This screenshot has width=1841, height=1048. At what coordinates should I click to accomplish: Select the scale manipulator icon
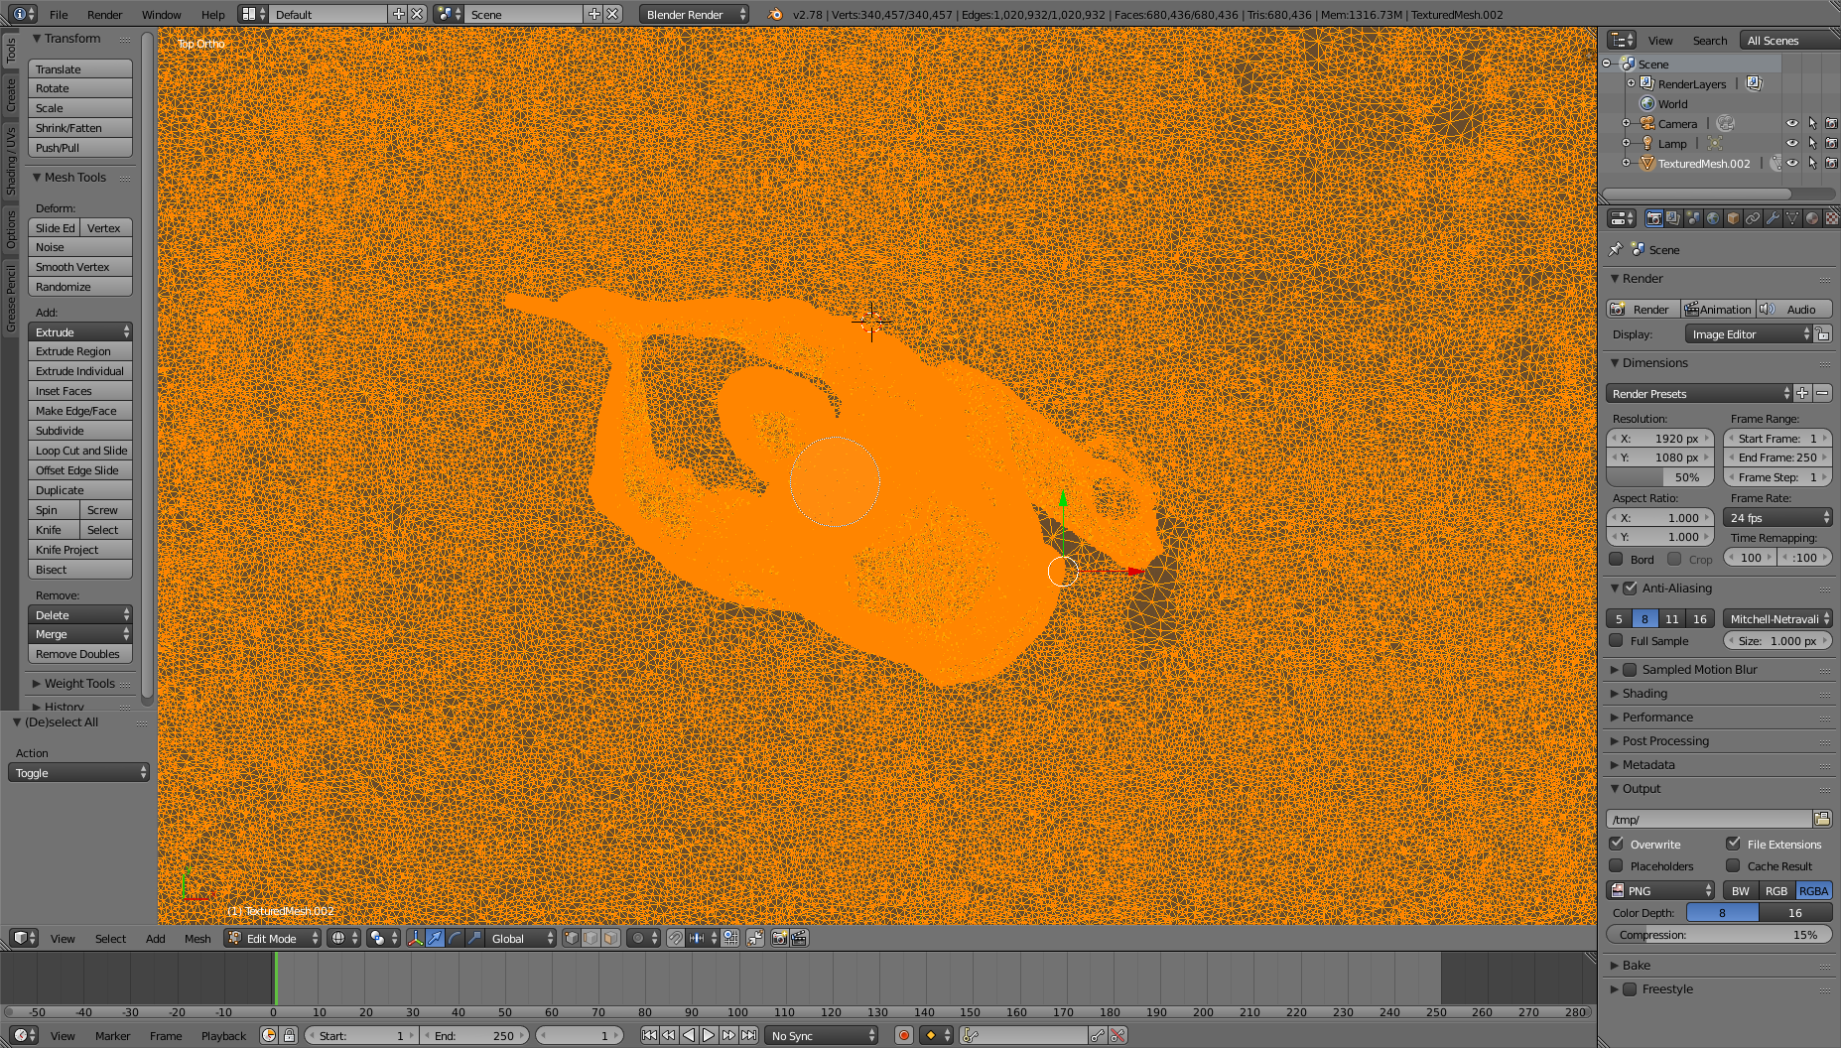tap(474, 938)
